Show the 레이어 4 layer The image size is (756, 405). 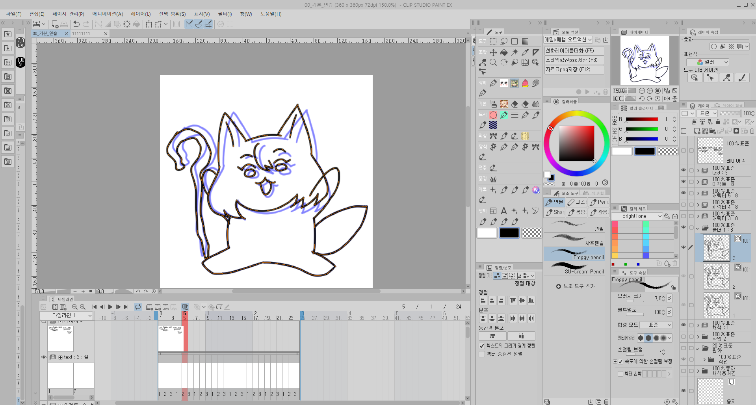click(x=684, y=150)
